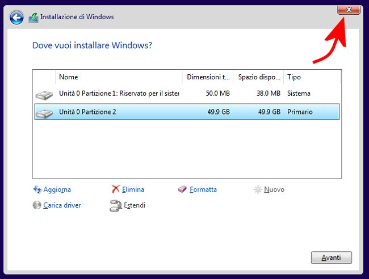Select the Unità 0 Partizione 2 row

click(187, 112)
